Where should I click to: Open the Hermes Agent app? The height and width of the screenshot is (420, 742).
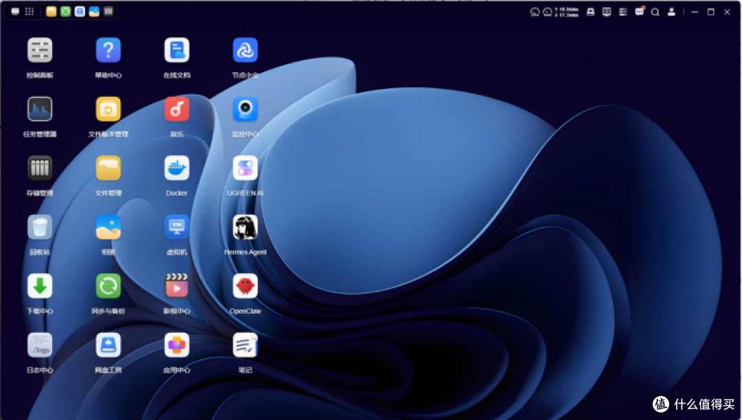245,227
